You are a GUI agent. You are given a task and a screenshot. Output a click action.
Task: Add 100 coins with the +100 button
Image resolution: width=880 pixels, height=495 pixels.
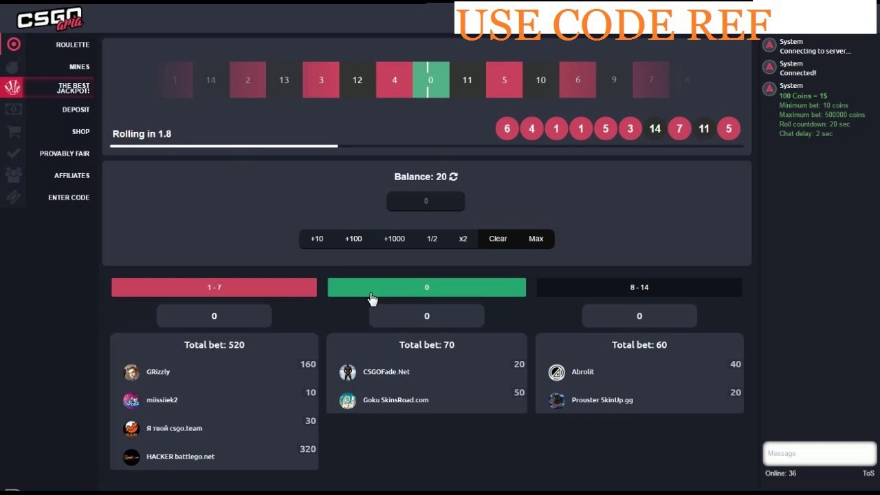pos(353,239)
